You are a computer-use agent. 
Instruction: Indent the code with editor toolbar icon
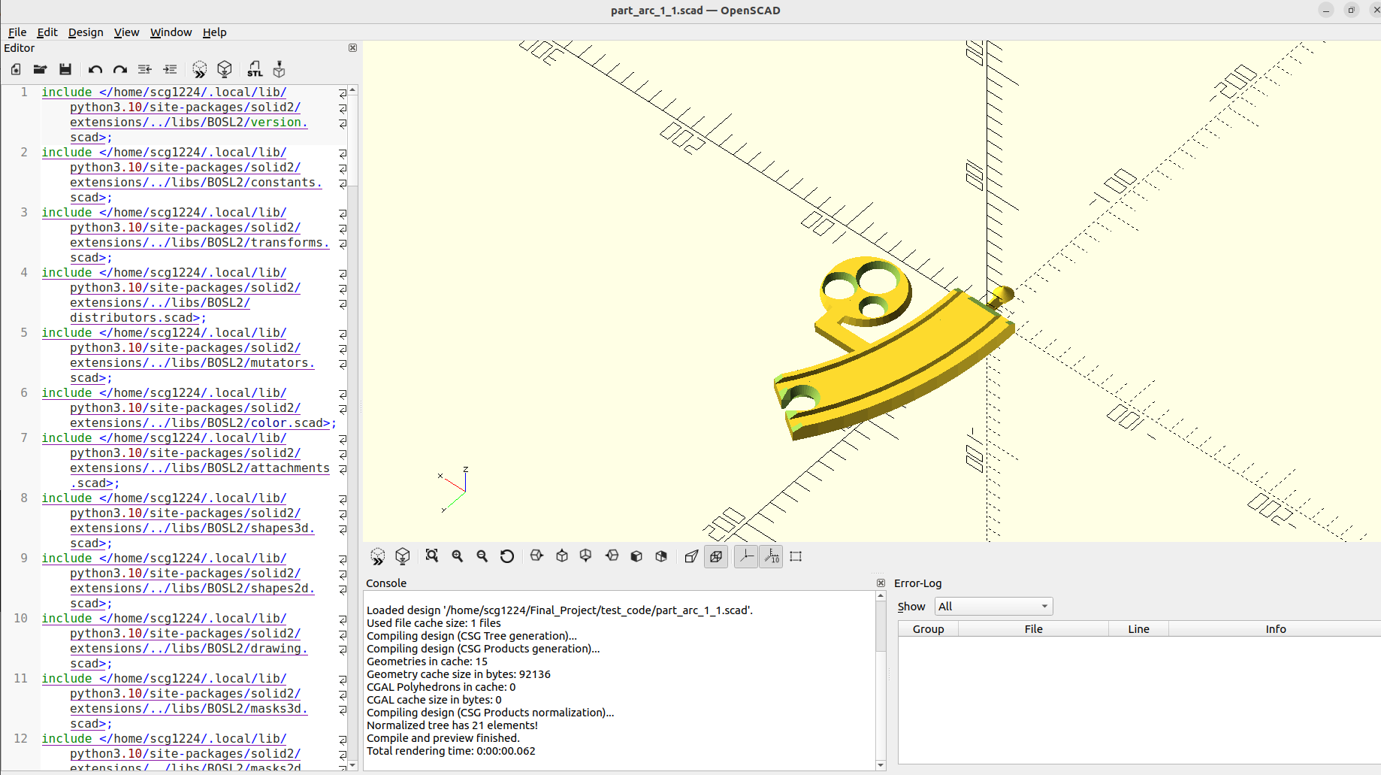tap(171, 69)
